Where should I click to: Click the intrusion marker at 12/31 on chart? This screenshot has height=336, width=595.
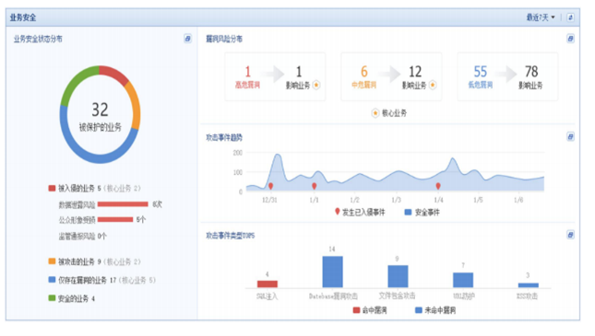tap(270, 186)
